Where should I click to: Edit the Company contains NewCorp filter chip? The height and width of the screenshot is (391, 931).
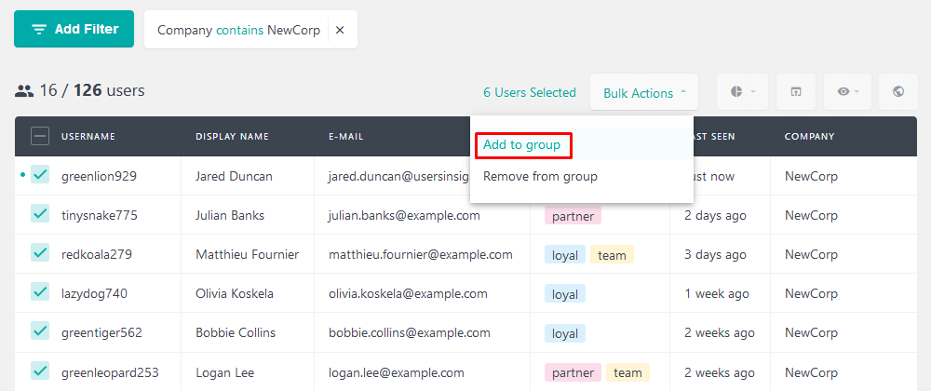tap(238, 30)
